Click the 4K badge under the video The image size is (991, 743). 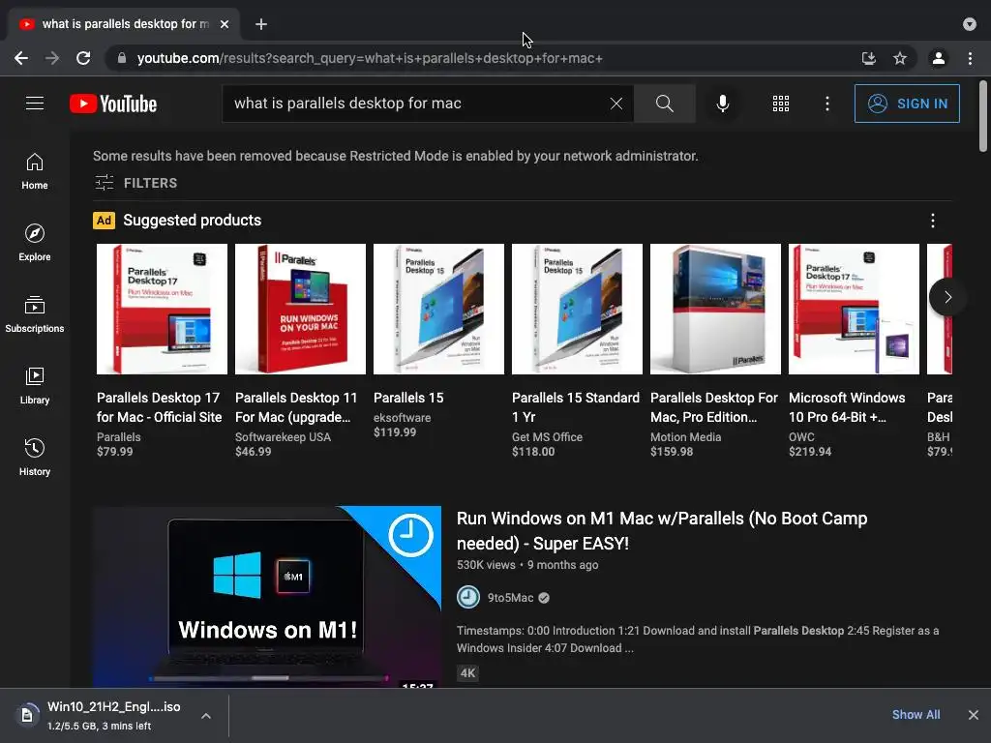tap(467, 673)
